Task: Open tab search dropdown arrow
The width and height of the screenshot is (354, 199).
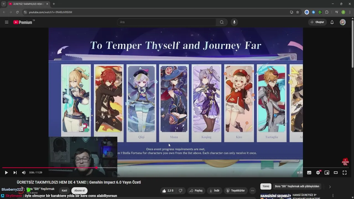Action: (x=4, y=4)
